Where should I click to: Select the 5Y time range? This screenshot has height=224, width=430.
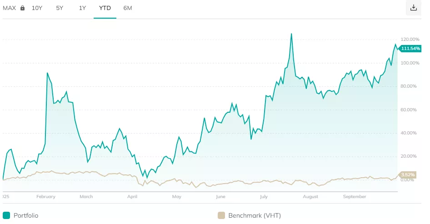pos(60,8)
